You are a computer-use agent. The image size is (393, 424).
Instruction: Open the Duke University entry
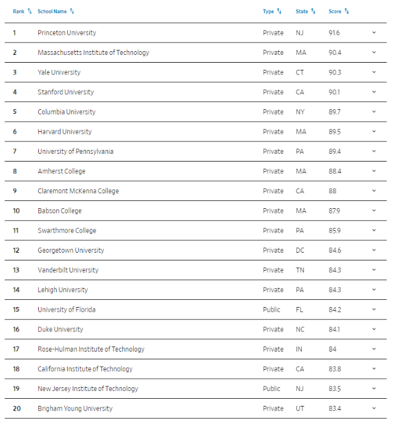(x=60, y=330)
